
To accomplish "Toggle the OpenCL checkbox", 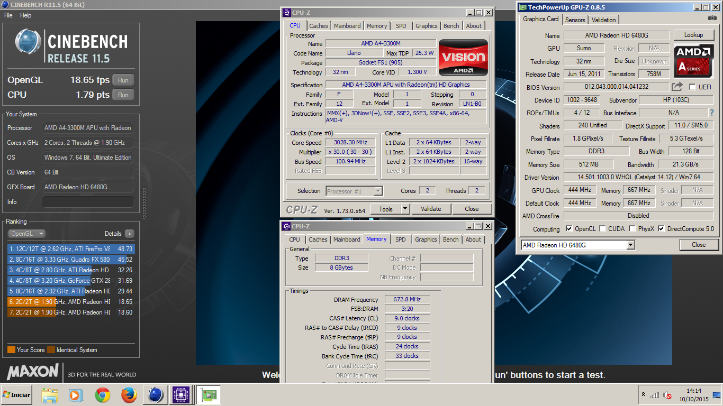I will tap(569, 229).
